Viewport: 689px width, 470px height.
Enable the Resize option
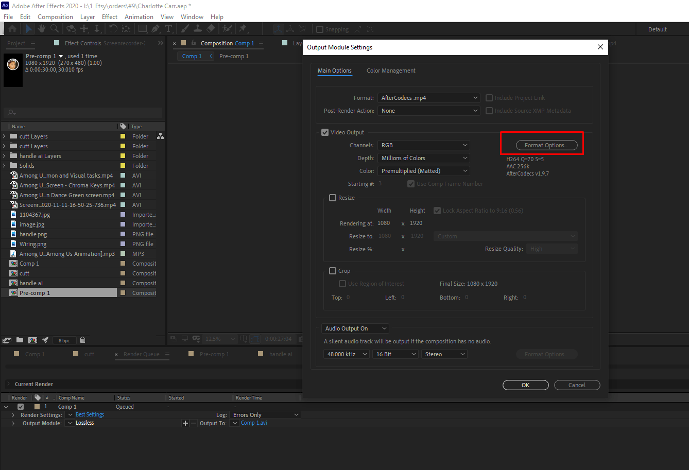(332, 197)
